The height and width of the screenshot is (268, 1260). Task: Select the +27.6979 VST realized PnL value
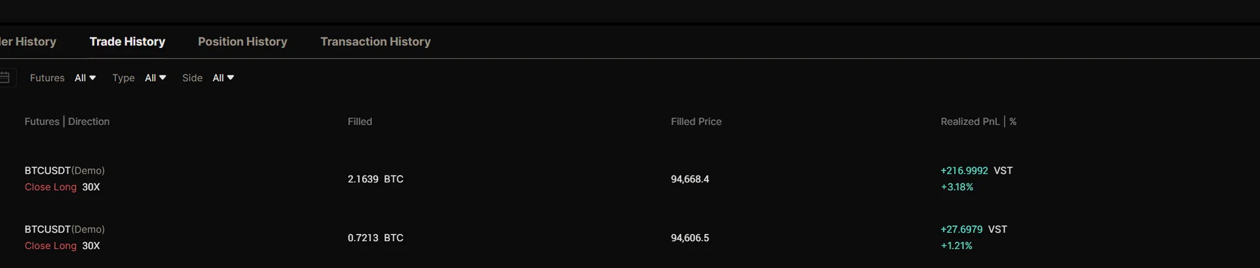coord(961,230)
